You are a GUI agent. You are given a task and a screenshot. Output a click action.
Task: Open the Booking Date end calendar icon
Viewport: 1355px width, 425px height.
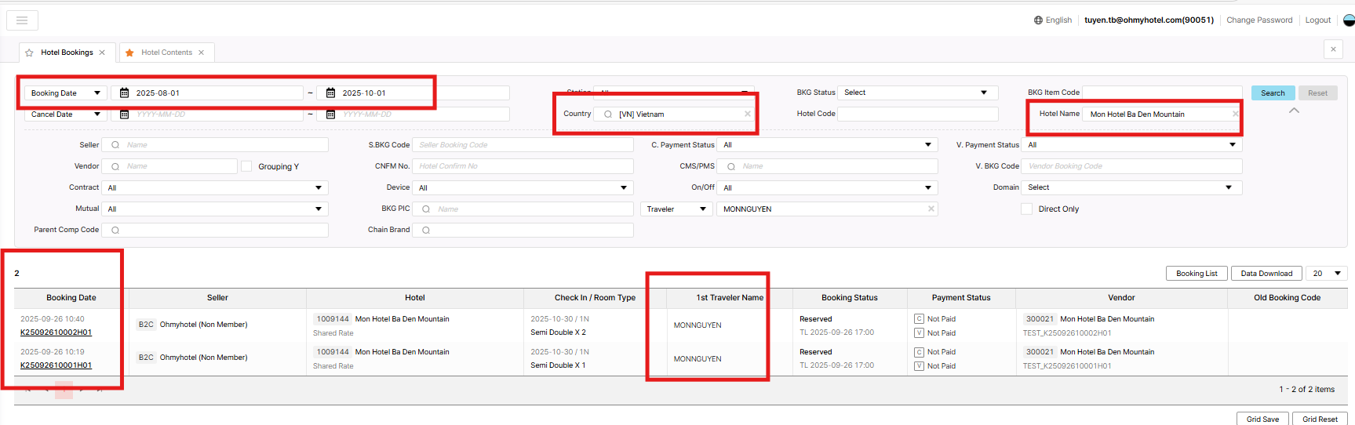[330, 93]
